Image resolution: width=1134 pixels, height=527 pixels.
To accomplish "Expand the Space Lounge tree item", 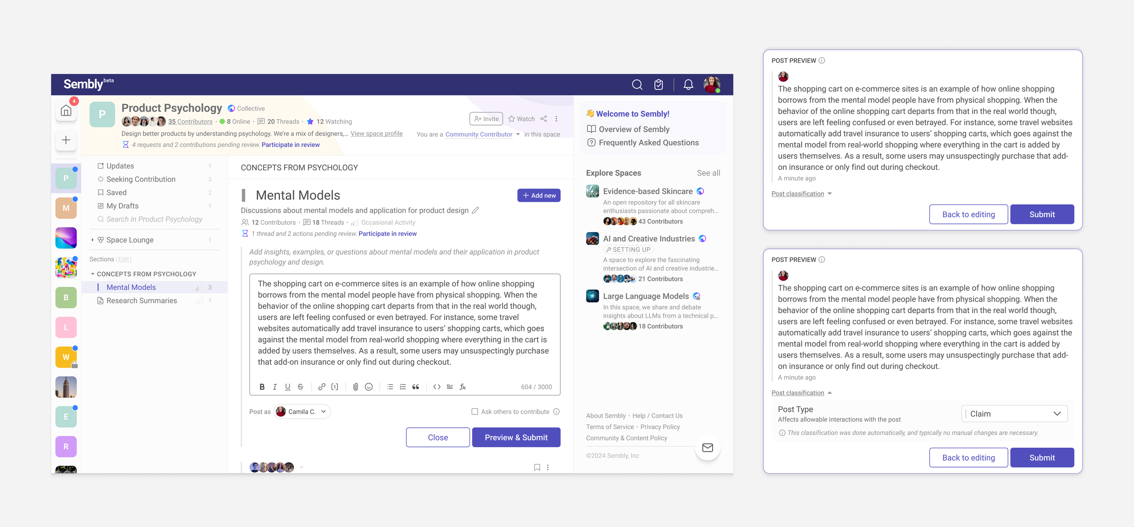I will (x=93, y=240).
